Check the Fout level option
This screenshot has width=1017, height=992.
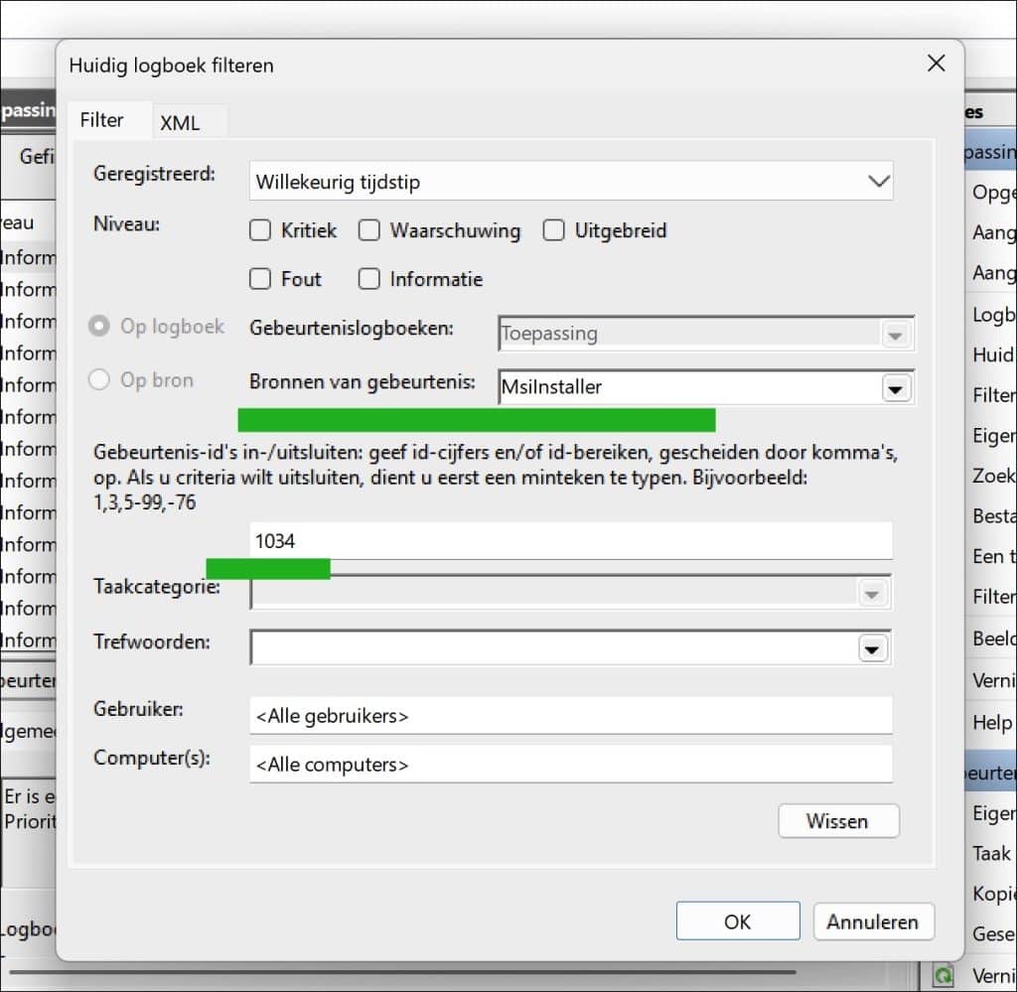click(260, 279)
